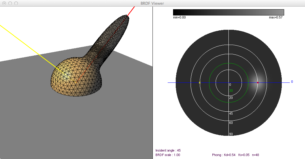This screenshot has width=305, height=159.
Task: Click the BRDF scale : 1.00 text
Action: [x=168, y=155]
